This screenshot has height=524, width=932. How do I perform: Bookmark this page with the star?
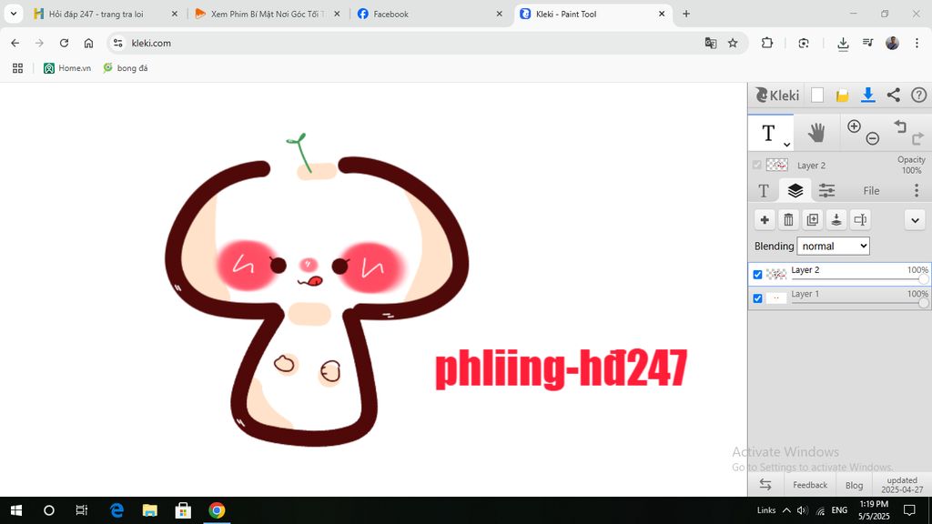tap(733, 43)
